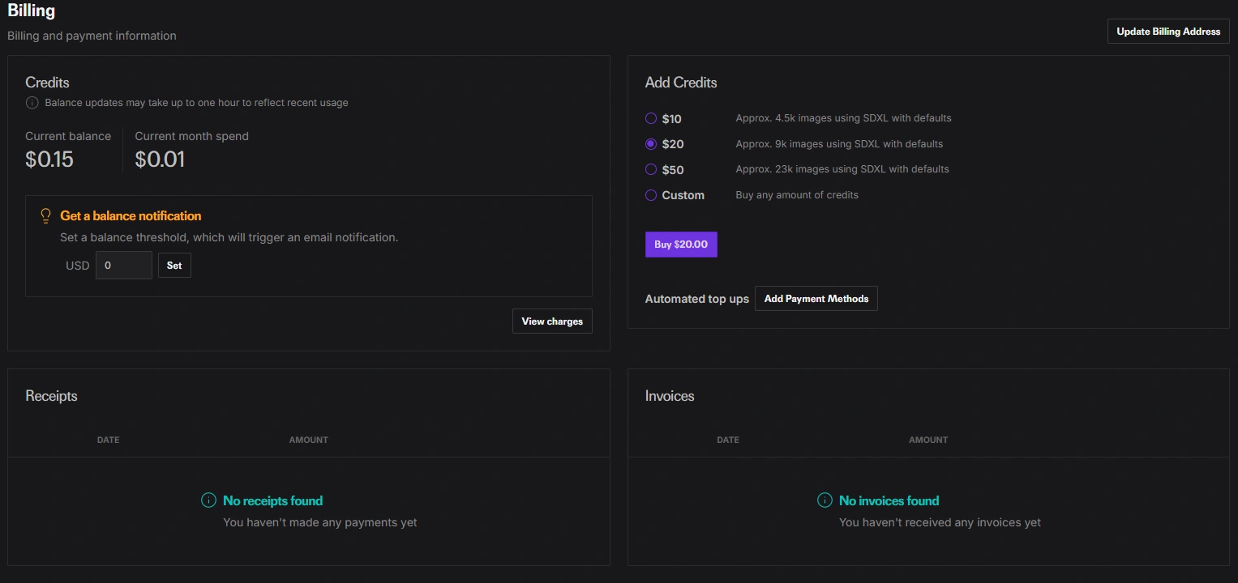Click 'Approx. 9k images using SDXL' description
The width and height of the screenshot is (1238, 583).
point(839,144)
